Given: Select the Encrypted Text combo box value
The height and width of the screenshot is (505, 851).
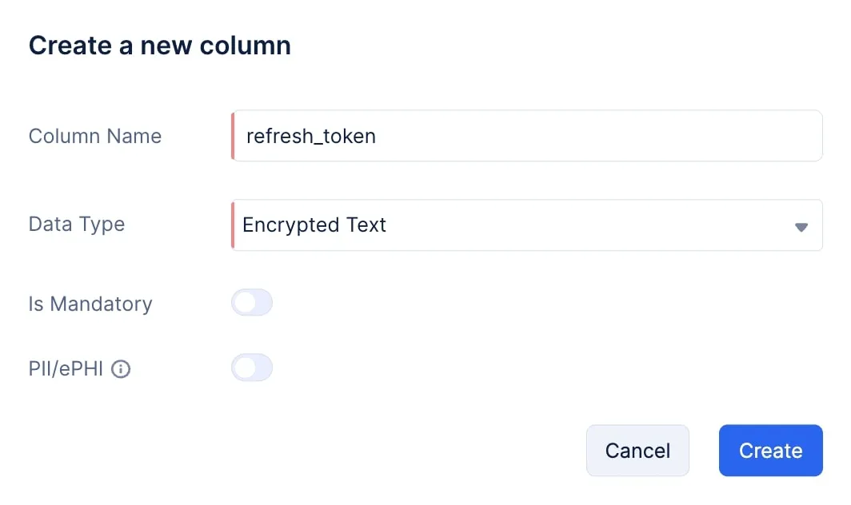Looking at the screenshot, I should pyautogui.click(x=314, y=225).
